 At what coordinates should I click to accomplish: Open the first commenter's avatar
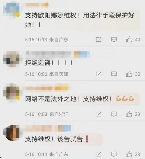click(x=11, y=10)
